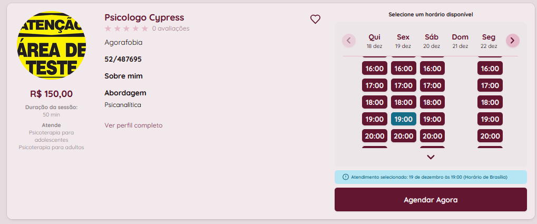The width and height of the screenshot is (537, 224).
Task: Pick Monday 20:00 time slot
Action: click(490, 136)
